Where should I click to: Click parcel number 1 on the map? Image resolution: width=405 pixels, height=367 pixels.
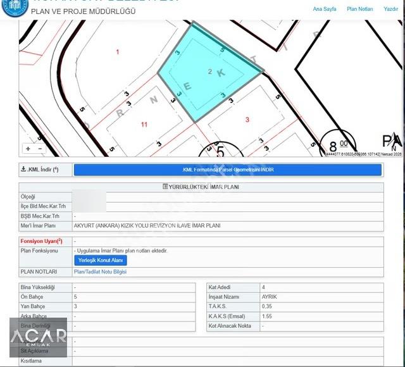pyautogui.click(x=118, y=52)
